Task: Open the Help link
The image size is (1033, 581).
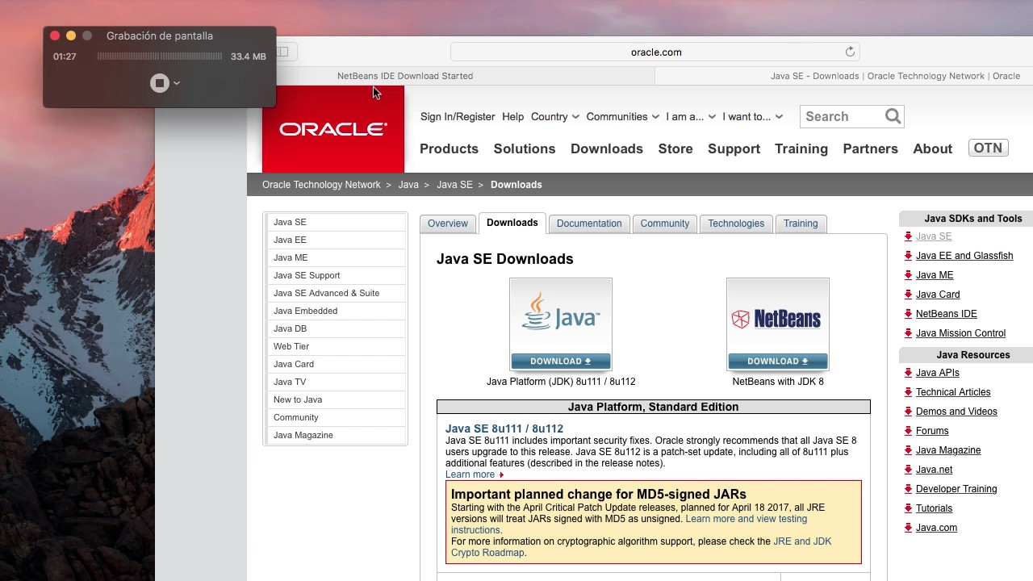Action: pos(512,116)
